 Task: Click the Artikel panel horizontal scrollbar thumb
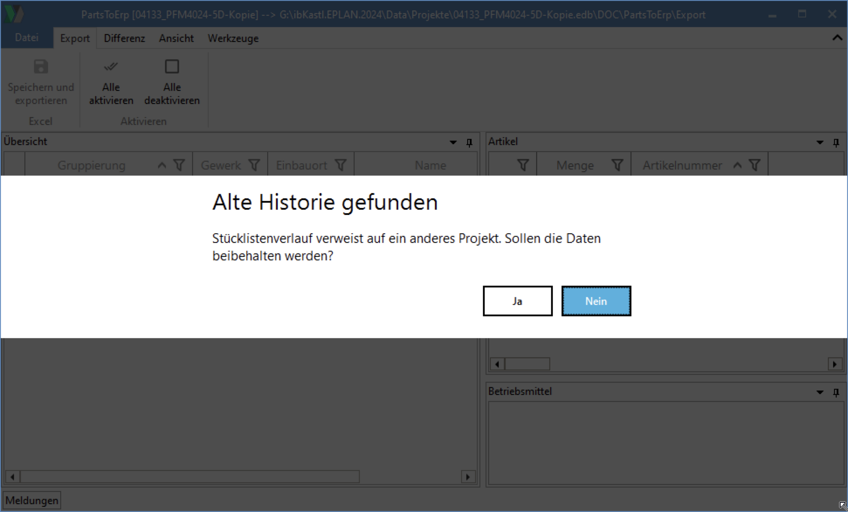point(527,364)
